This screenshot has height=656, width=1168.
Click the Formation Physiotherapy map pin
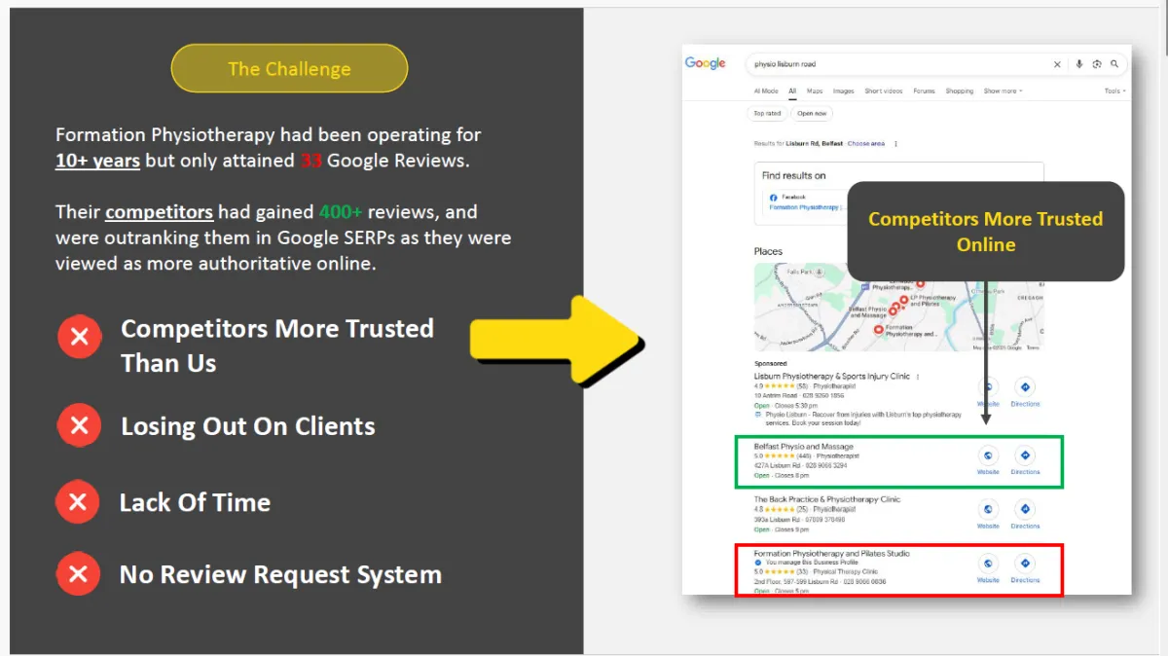tap(878, 330)
